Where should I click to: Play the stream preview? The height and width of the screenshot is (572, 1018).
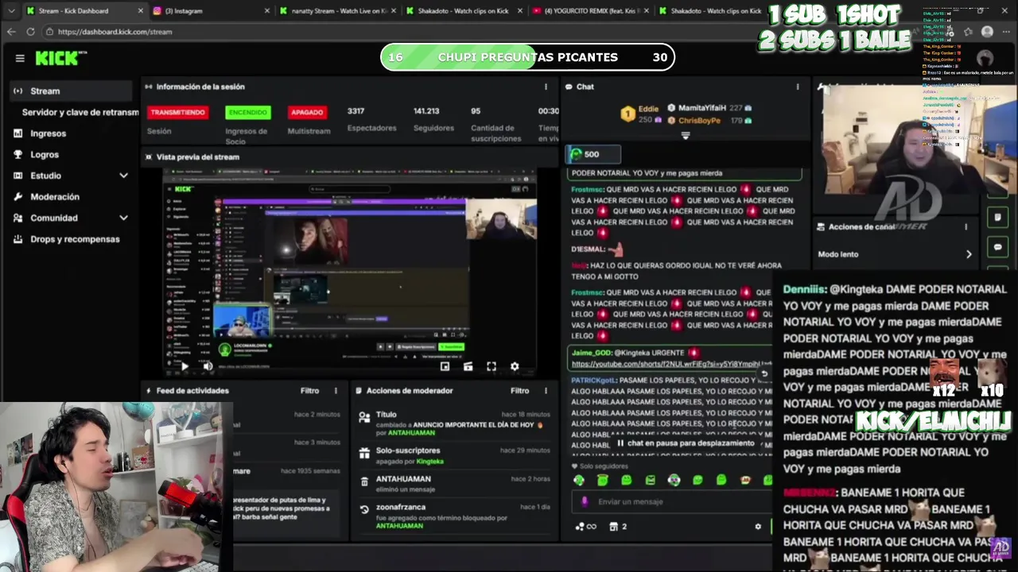[x=185, y=366]
